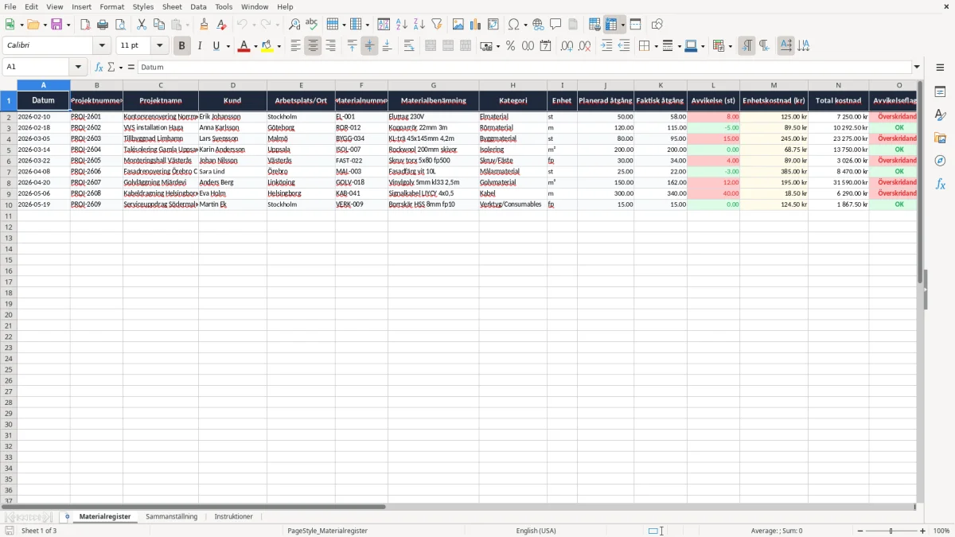Cut the selection with the scissors icon
The image size is (955, 537).
coord(142,25)
